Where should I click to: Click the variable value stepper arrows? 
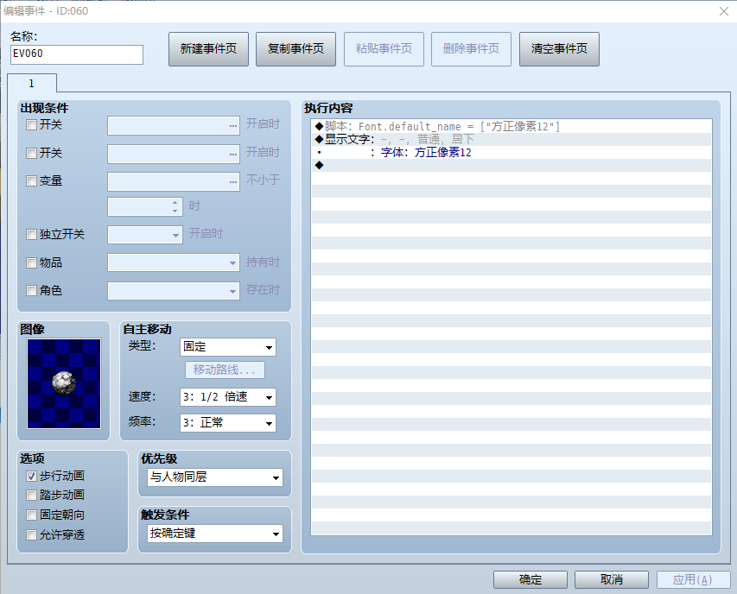click(x=175, y=206)
